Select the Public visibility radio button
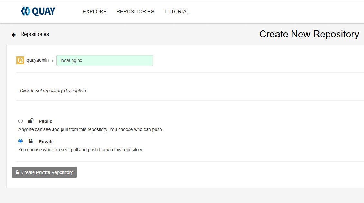Screen dimensions: 364x203 click(20, 121)
